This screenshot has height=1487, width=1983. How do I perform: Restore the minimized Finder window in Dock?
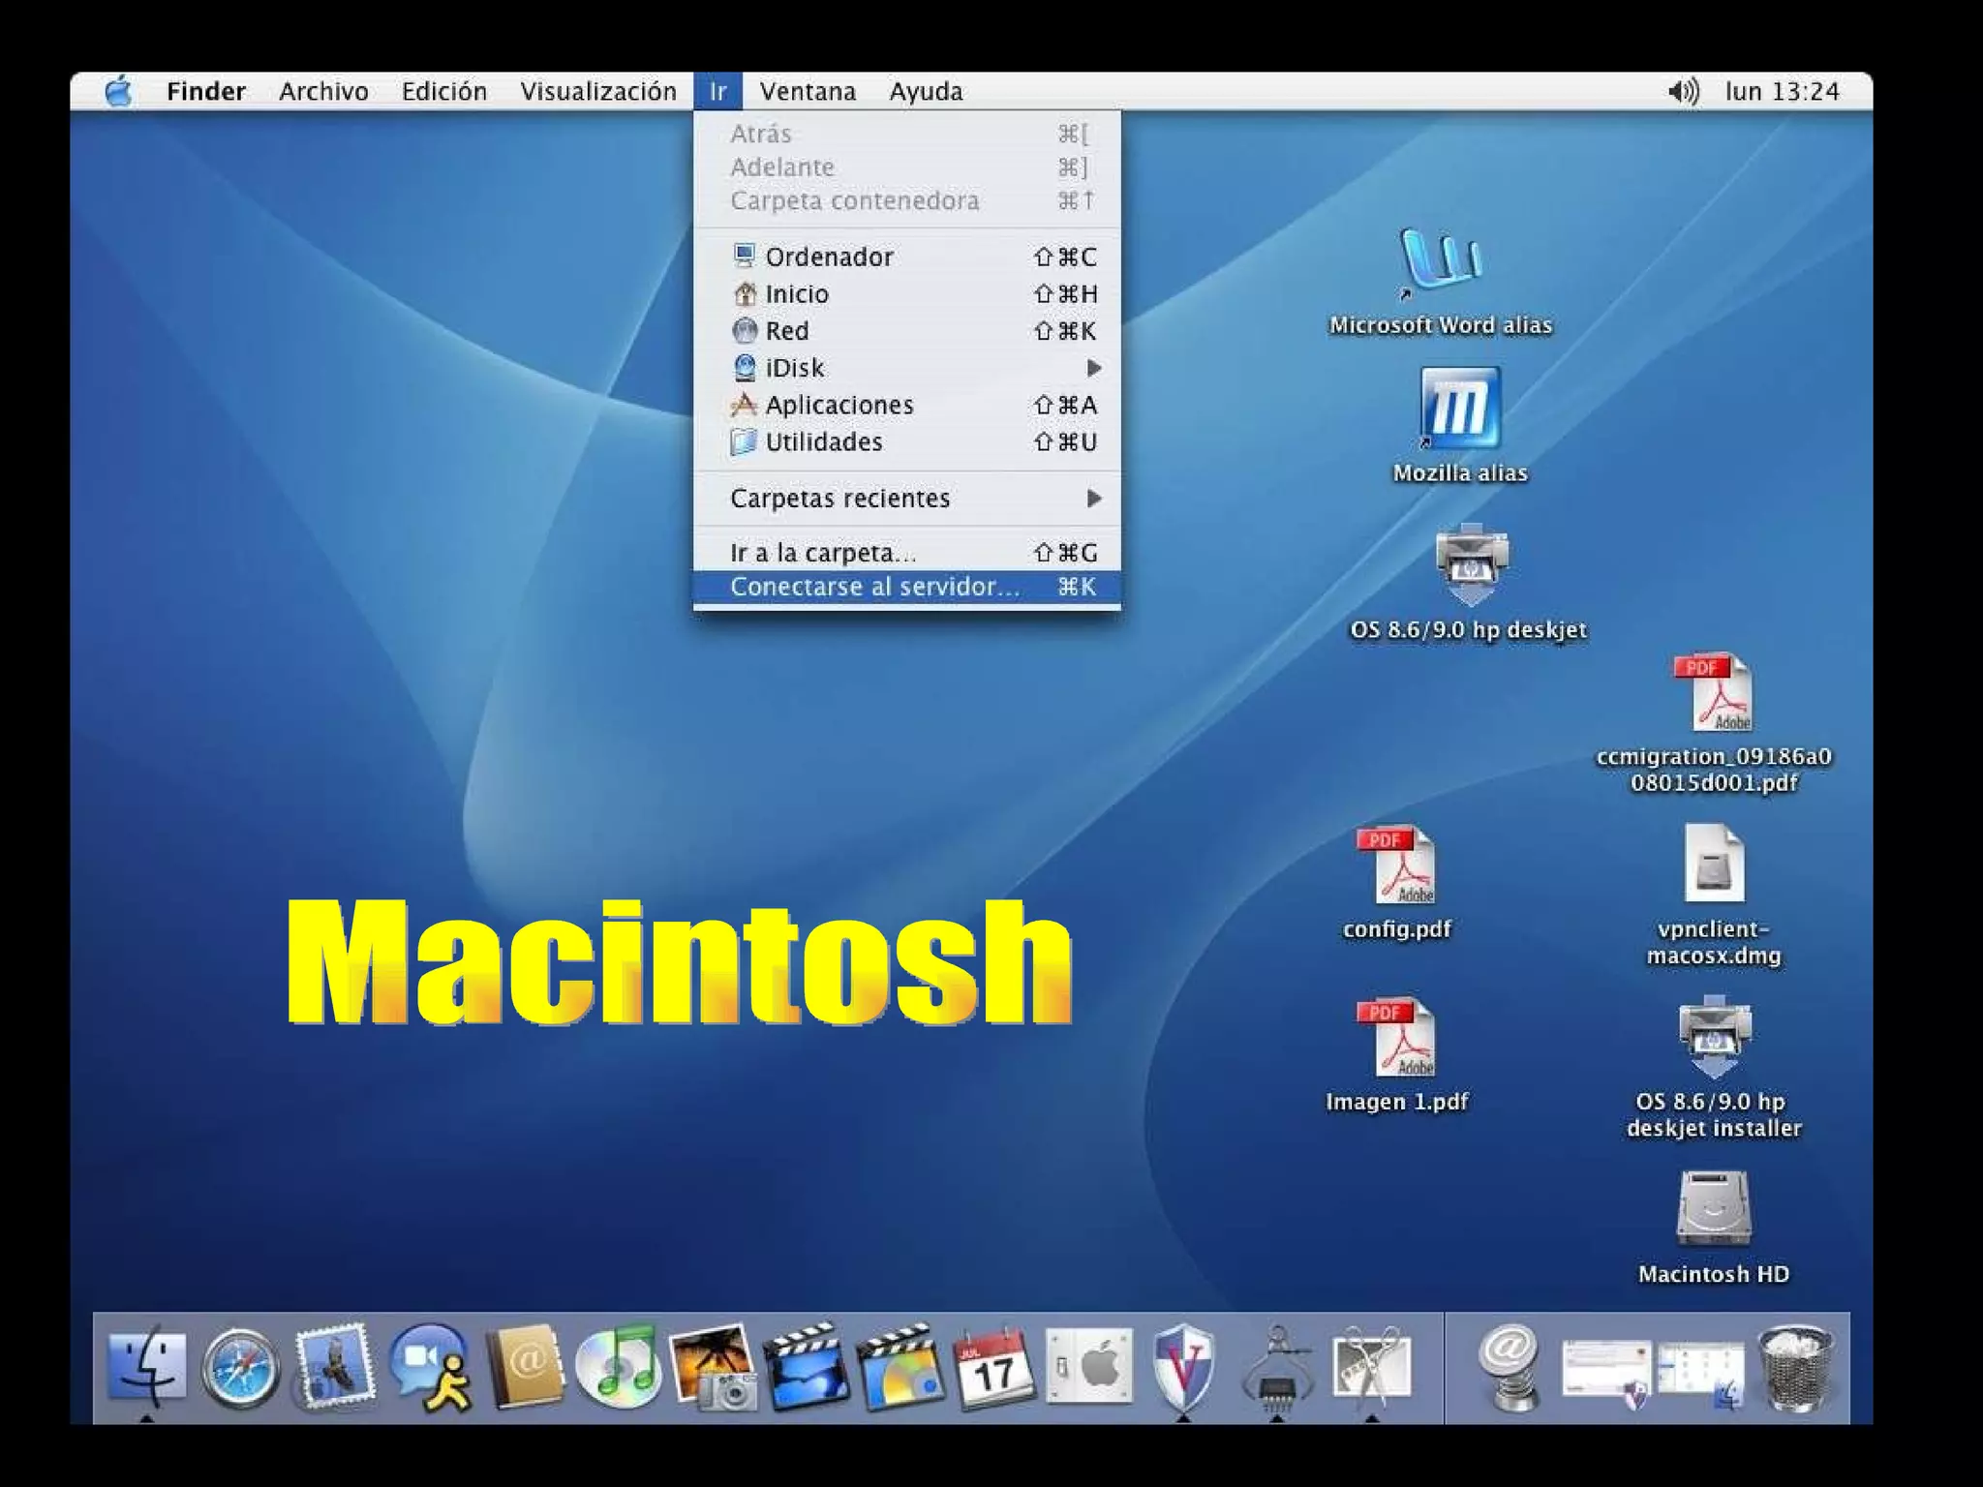pyautogui.click(x=1700, y=1375)
